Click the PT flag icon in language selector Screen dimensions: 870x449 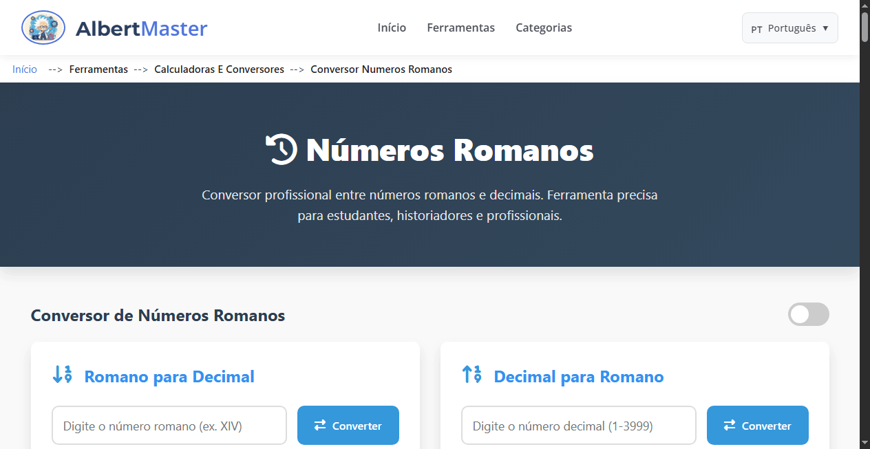(x=758, y=28)
